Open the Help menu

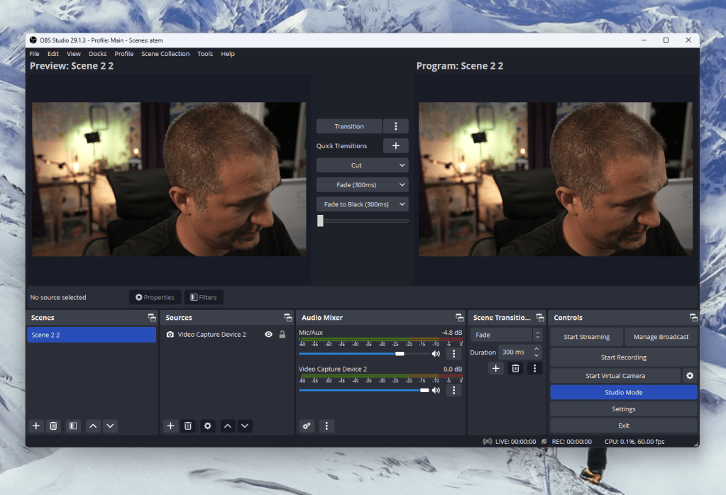(228, 54)
